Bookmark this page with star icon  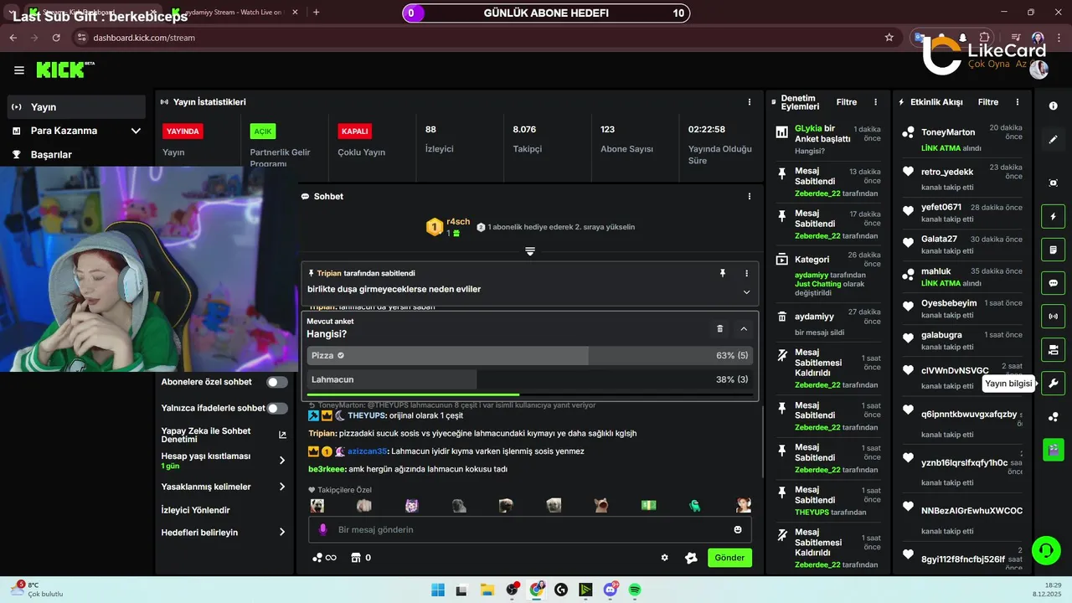[x=889, y=38]
